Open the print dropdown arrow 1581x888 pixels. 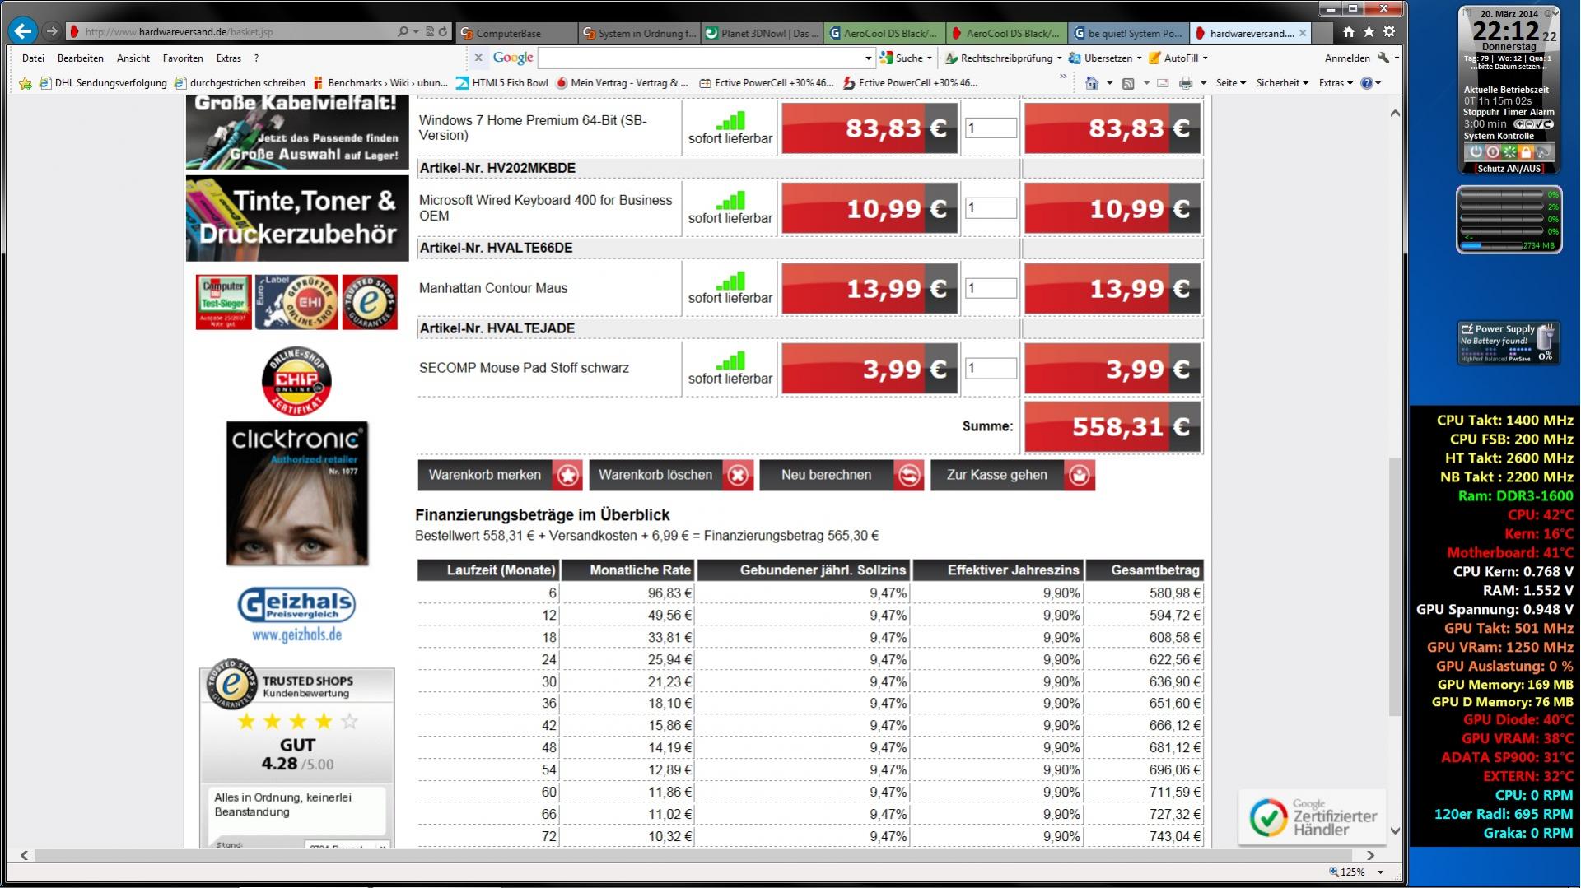[1203, 83]
